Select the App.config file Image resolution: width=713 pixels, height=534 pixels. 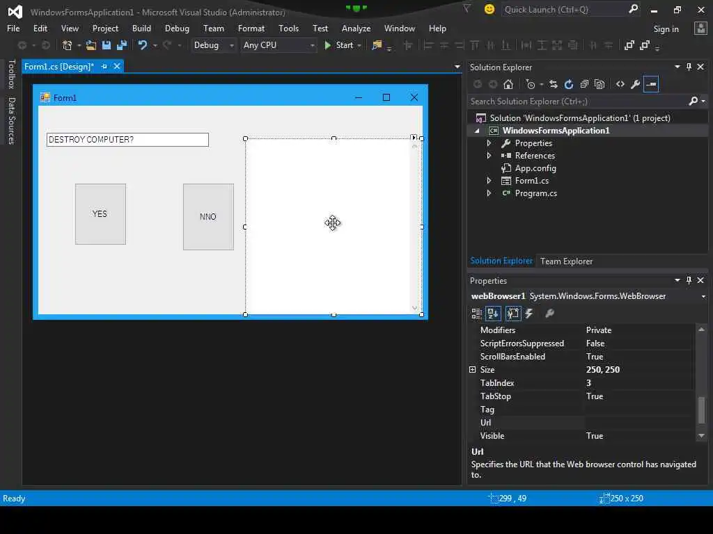click(535, 168)
